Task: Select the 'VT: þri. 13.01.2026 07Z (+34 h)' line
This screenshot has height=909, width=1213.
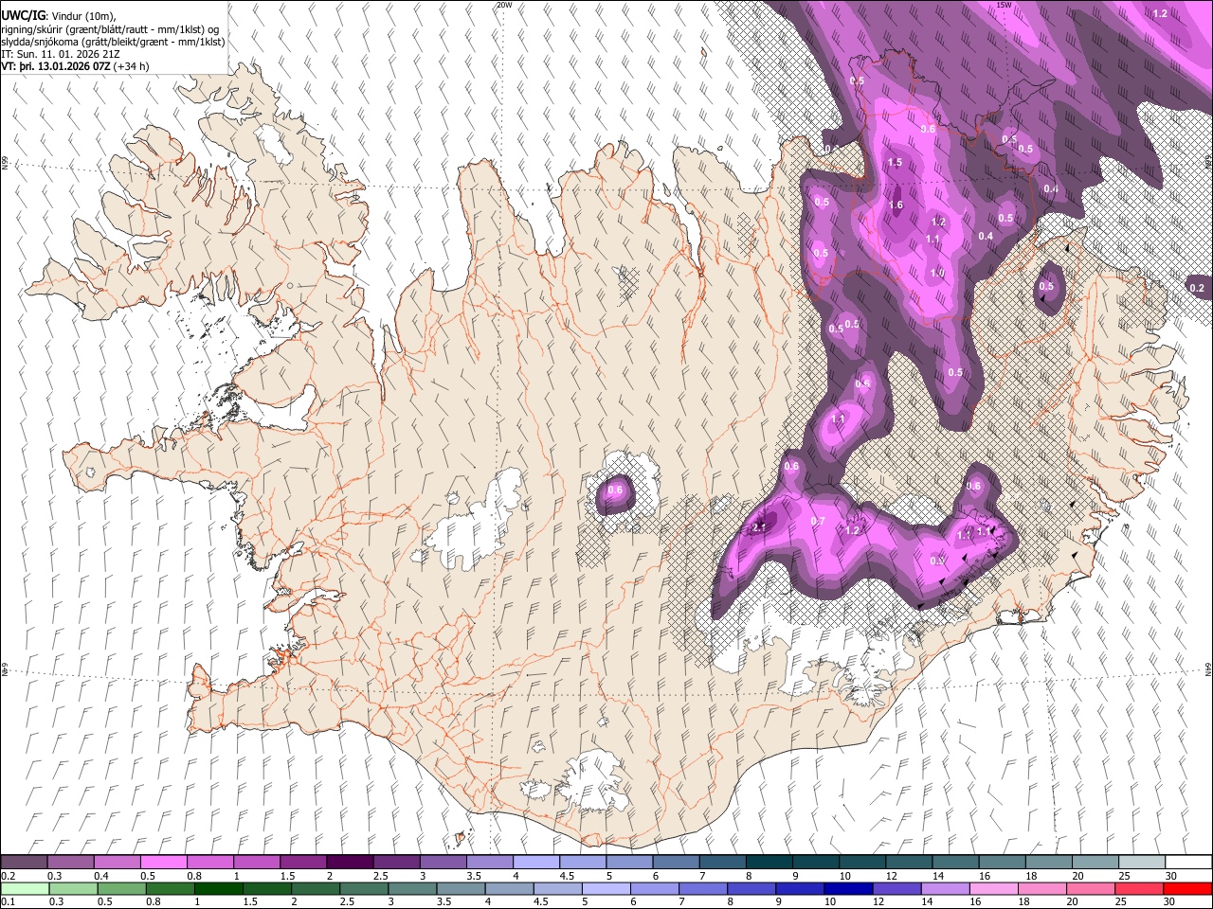Action: (75, 67)
